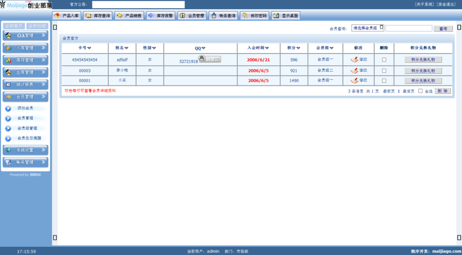462x255 pixels.
Task: Sort by QQ column arrow
Action: 203,48
